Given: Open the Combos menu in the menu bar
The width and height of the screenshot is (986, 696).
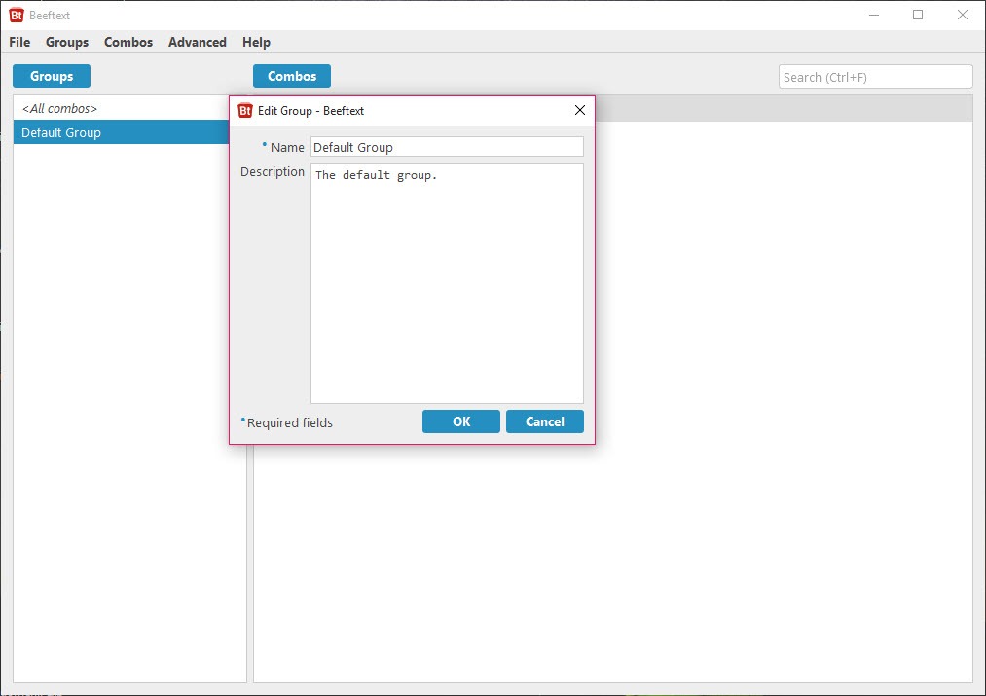Looking at the screenshot, I should tap(128, 42).
